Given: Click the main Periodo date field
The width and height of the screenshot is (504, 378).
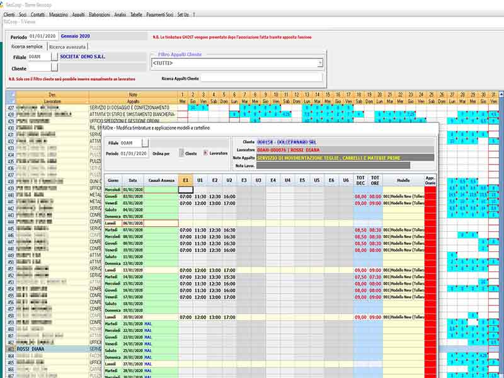Looking at the screenshot, I should point(42,37).
